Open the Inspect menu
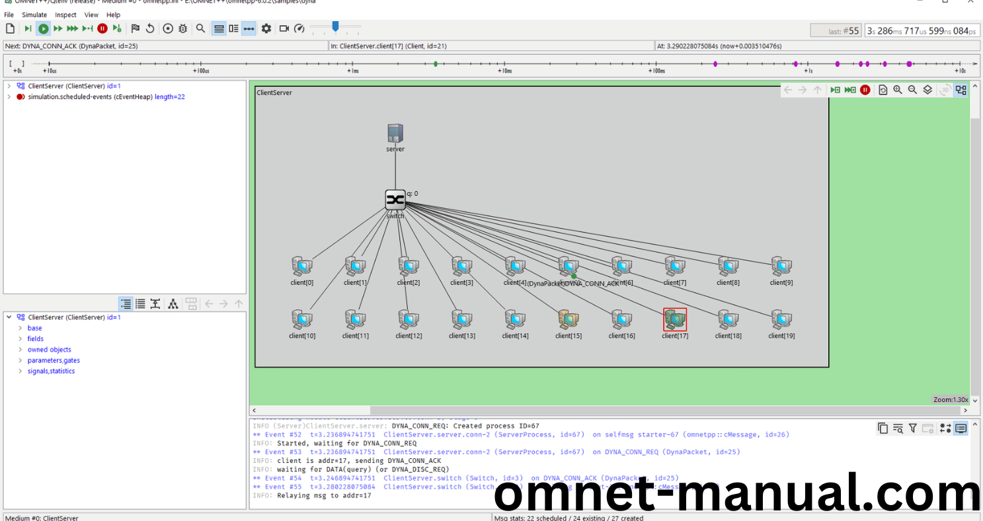Image resolution: width=983 pixels, height=521 pixels. (65, 15)
